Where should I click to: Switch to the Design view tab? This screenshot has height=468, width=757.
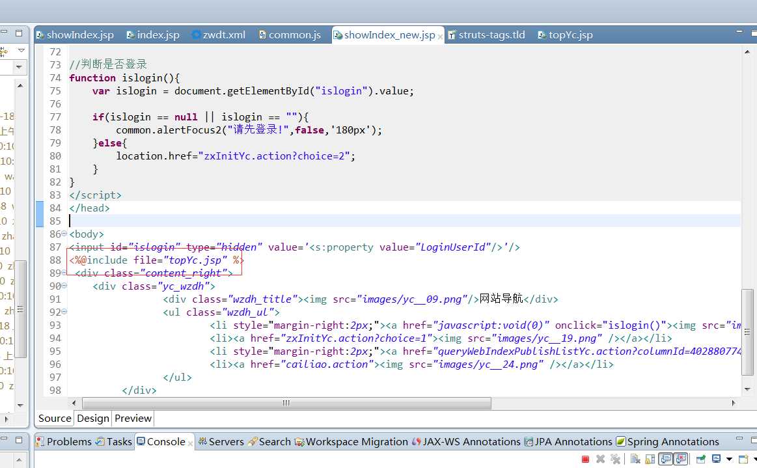click(93, 419)
